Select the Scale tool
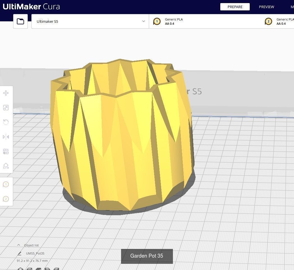Screen dimensions: 294x270 tap(6, 108)
